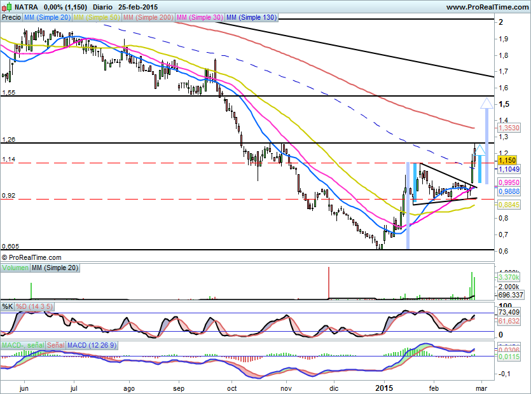Select the Precio label tab
The width and height of the screenshot is (531, 394).
11,18
